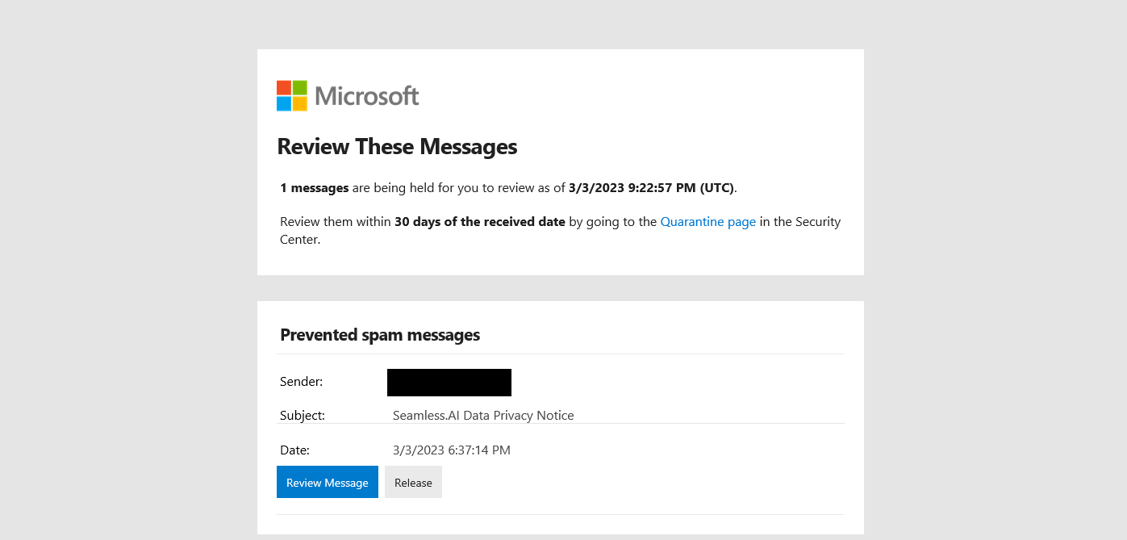Select the Seamless.AI Data Privacy Notice subject
Image resolution: width=1127 pixels, height=540 pixels.
click(x=483, y=415)
